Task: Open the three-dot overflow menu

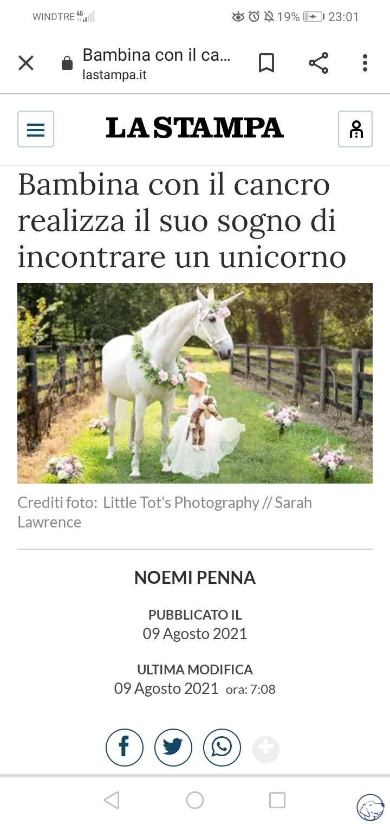Action: click(365, 63)
